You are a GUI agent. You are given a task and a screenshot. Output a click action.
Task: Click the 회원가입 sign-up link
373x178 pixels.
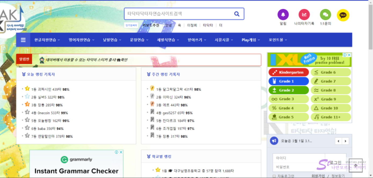(318, 176)
